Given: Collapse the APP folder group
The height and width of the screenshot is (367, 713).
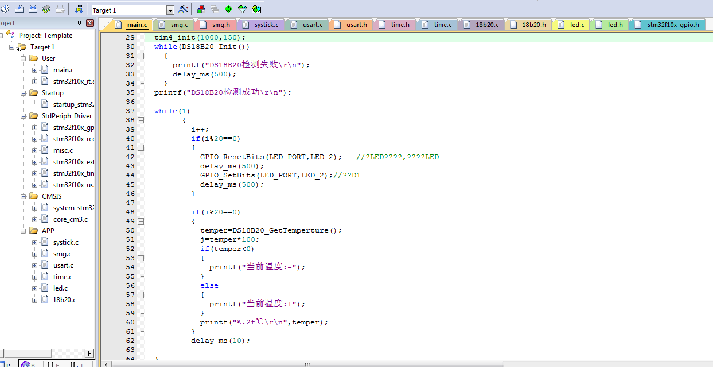Looking at the screenshot, I should 24,231.
